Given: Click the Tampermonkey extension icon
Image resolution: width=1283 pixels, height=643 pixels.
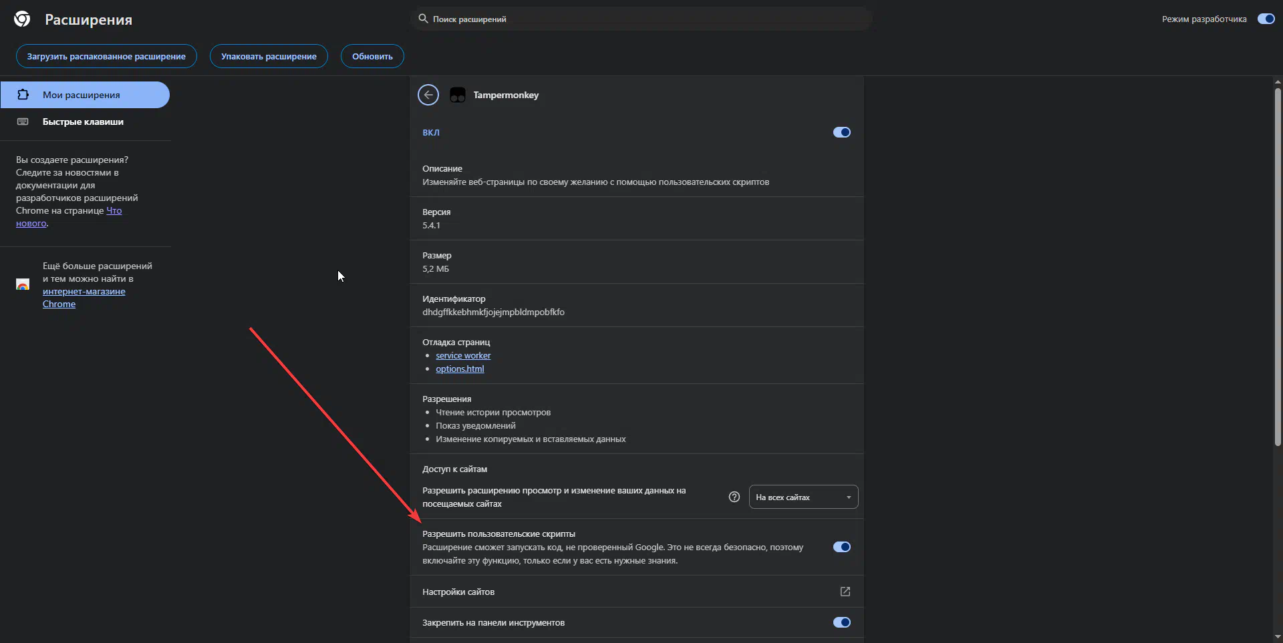Looking at the screenshot, I should pyautogui.click(x=458, y=95).
